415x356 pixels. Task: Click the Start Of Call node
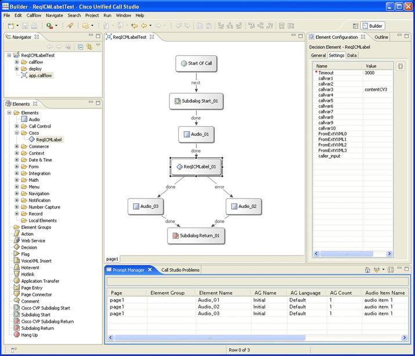196,64
